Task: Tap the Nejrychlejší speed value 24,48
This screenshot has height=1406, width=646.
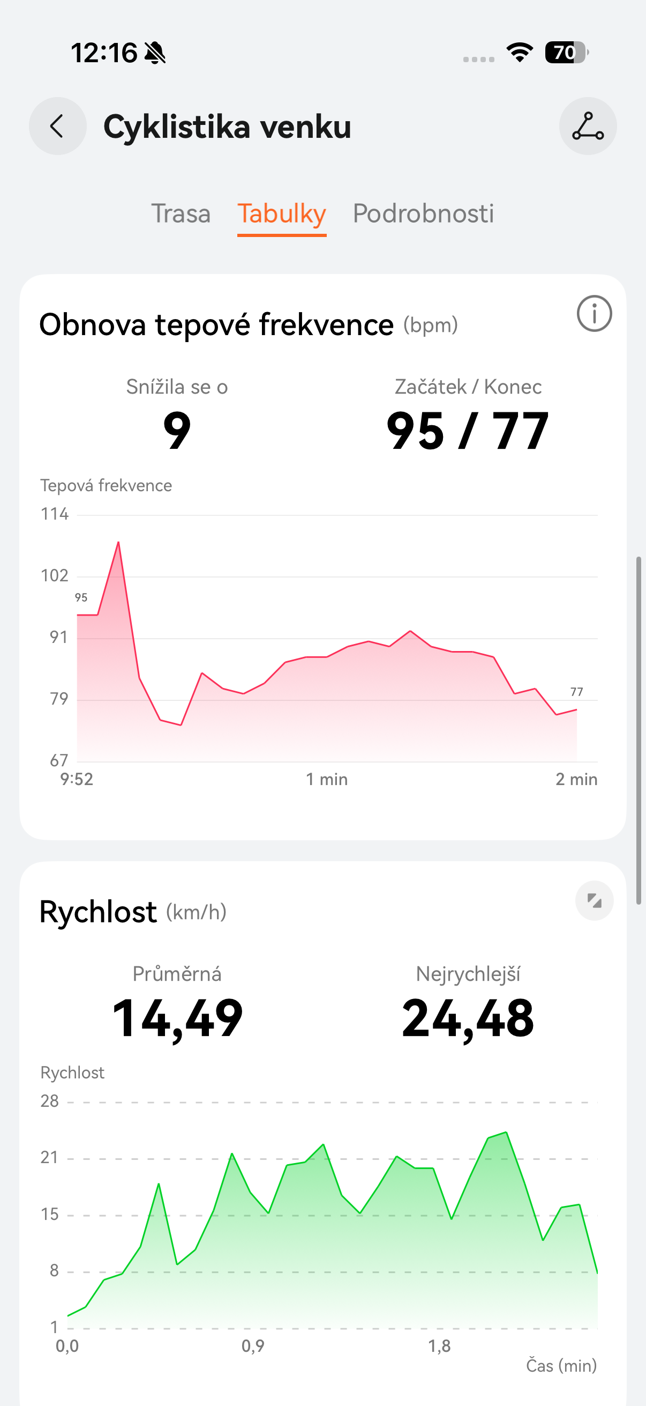Action: (x=468, y=1018)
